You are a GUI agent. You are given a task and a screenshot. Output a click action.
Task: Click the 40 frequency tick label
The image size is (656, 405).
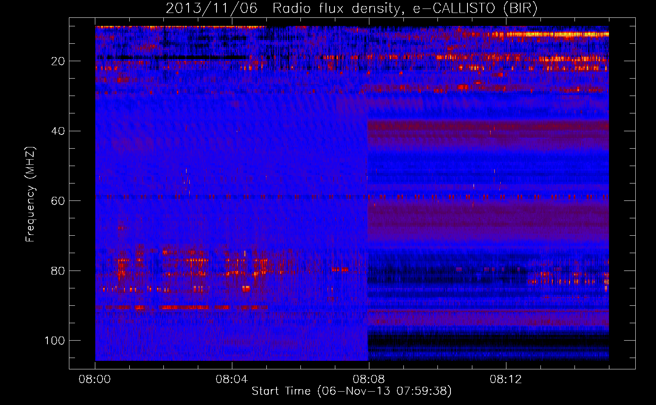pos(58,131)
